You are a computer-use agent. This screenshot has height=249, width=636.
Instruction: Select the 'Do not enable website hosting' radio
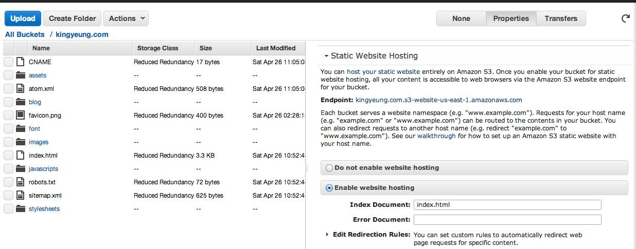tap(329, 167)
